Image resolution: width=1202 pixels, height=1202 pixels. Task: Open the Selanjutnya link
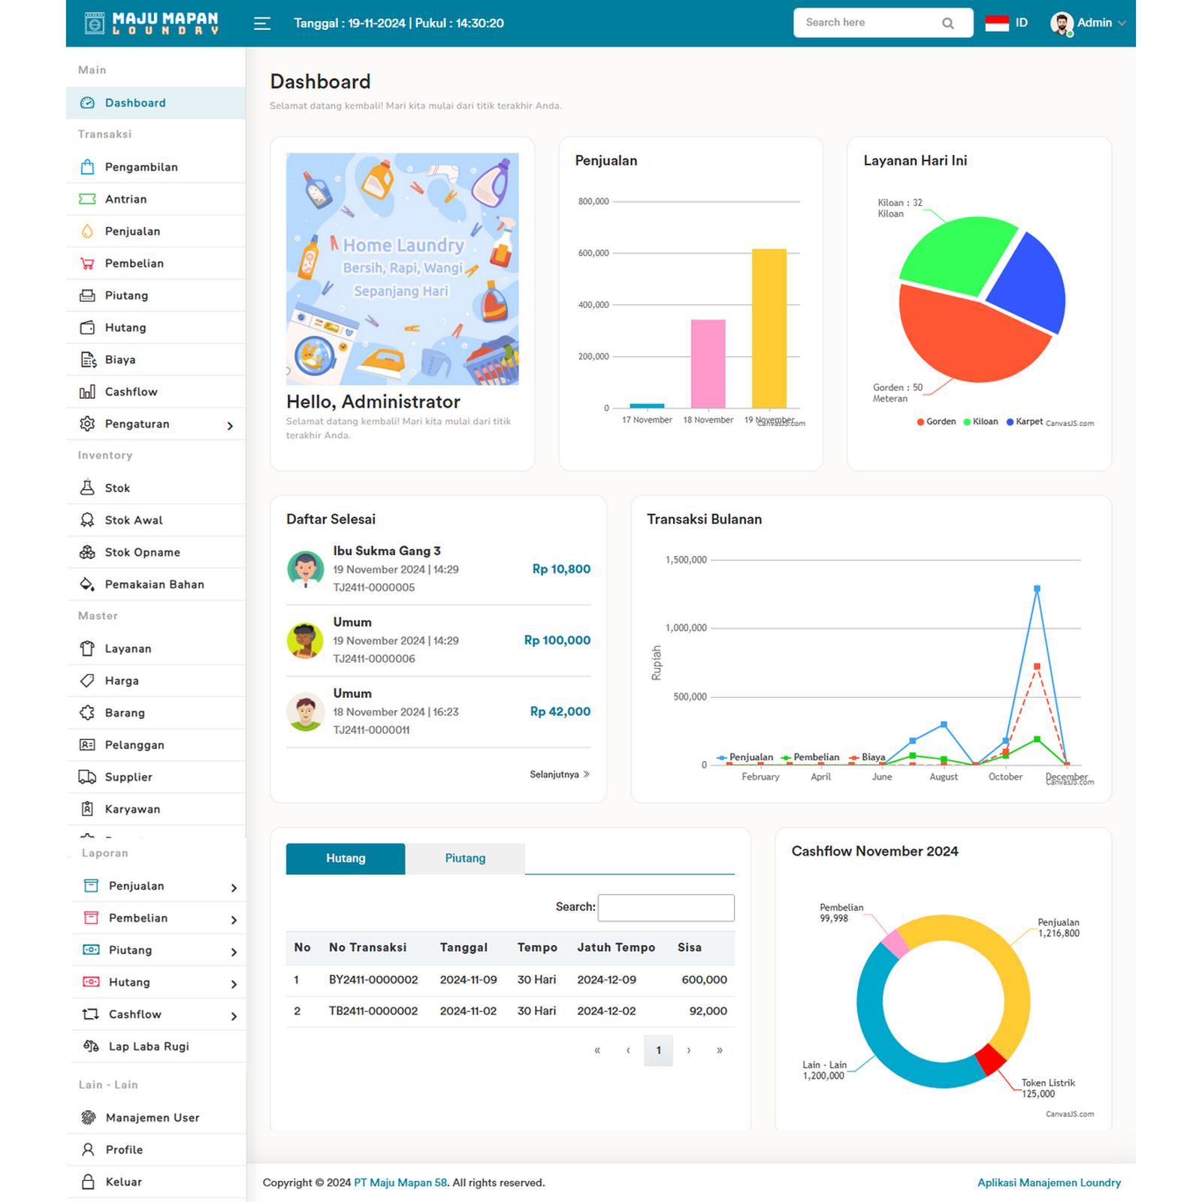560,775
